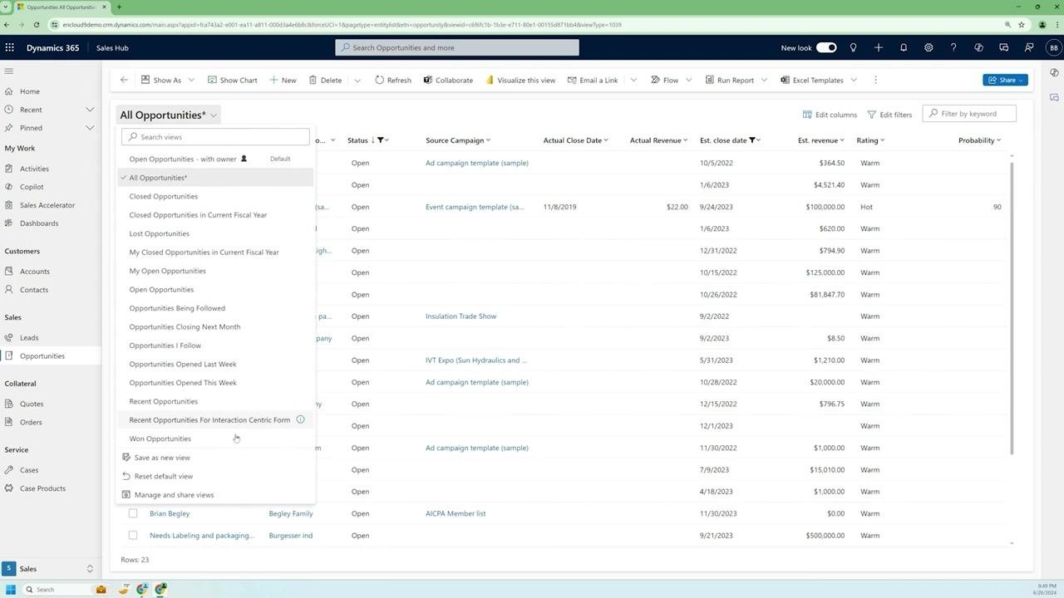Open the AICPA Member list link
Image resolution: width=1064 pixels, height=598 pixels.
[456, 513]
